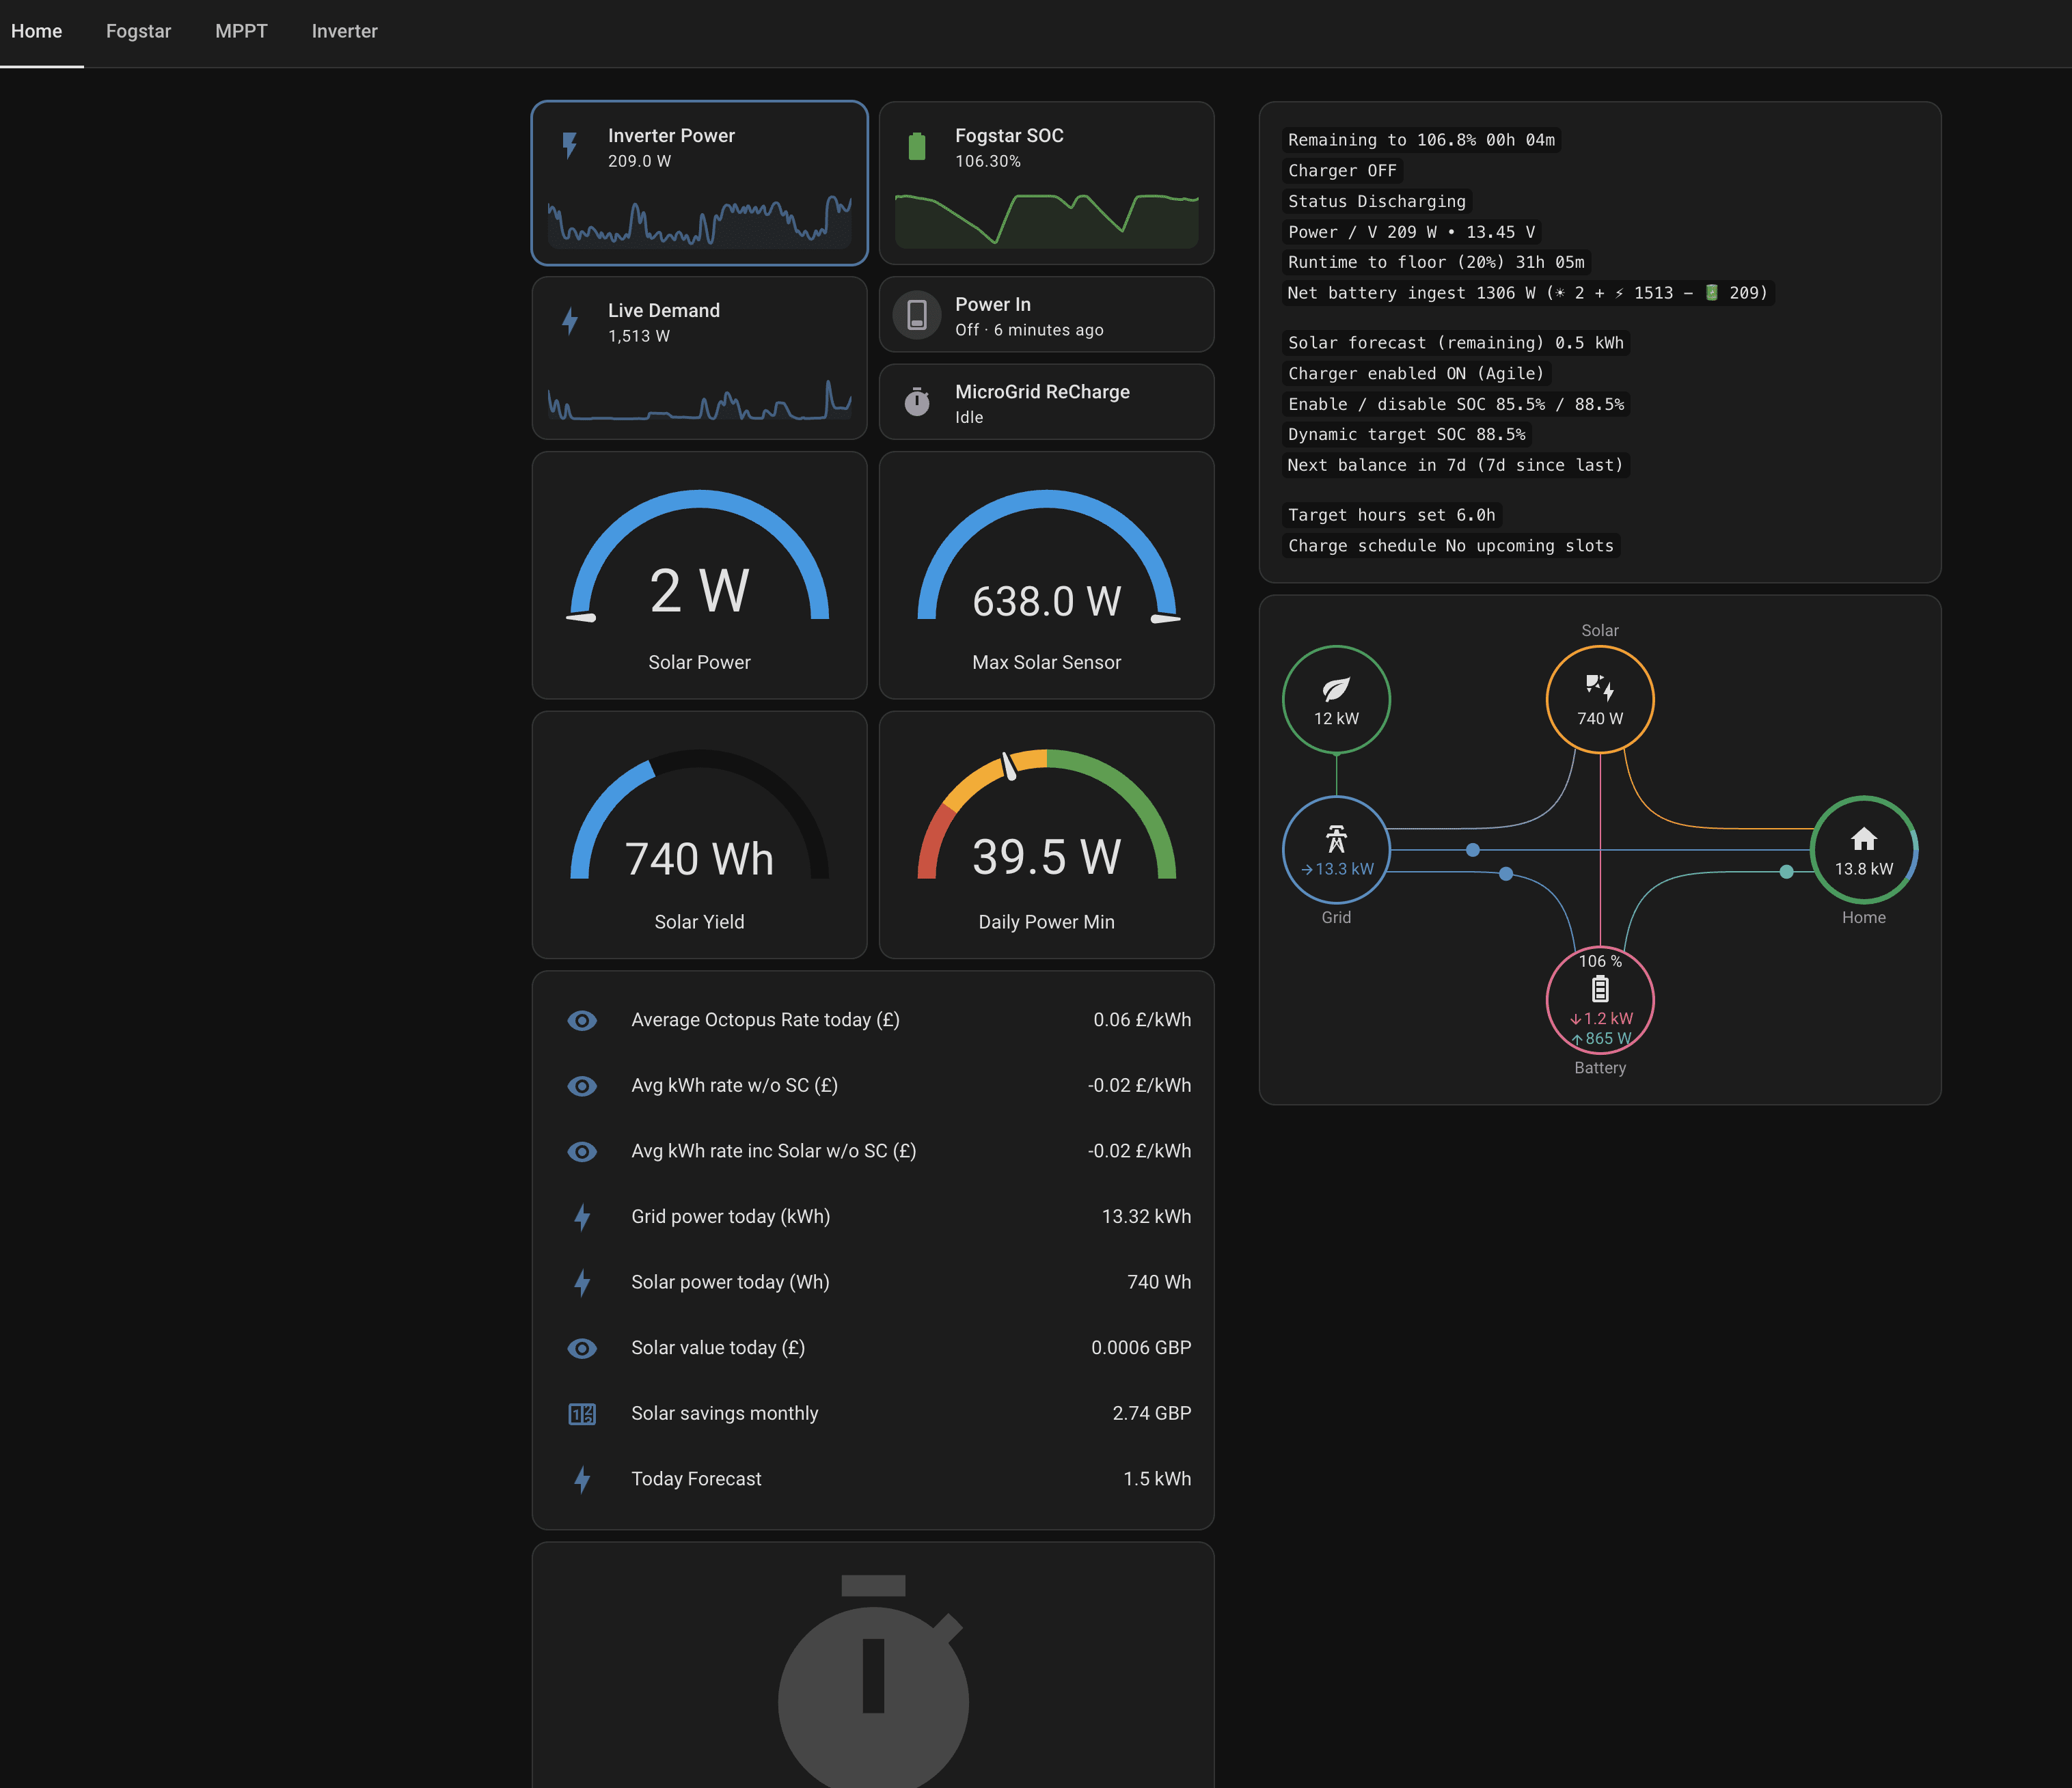The image size is (2072, 1788).
Task: Click the Solar Yield gauge card
Action: (x=699, y=834)
